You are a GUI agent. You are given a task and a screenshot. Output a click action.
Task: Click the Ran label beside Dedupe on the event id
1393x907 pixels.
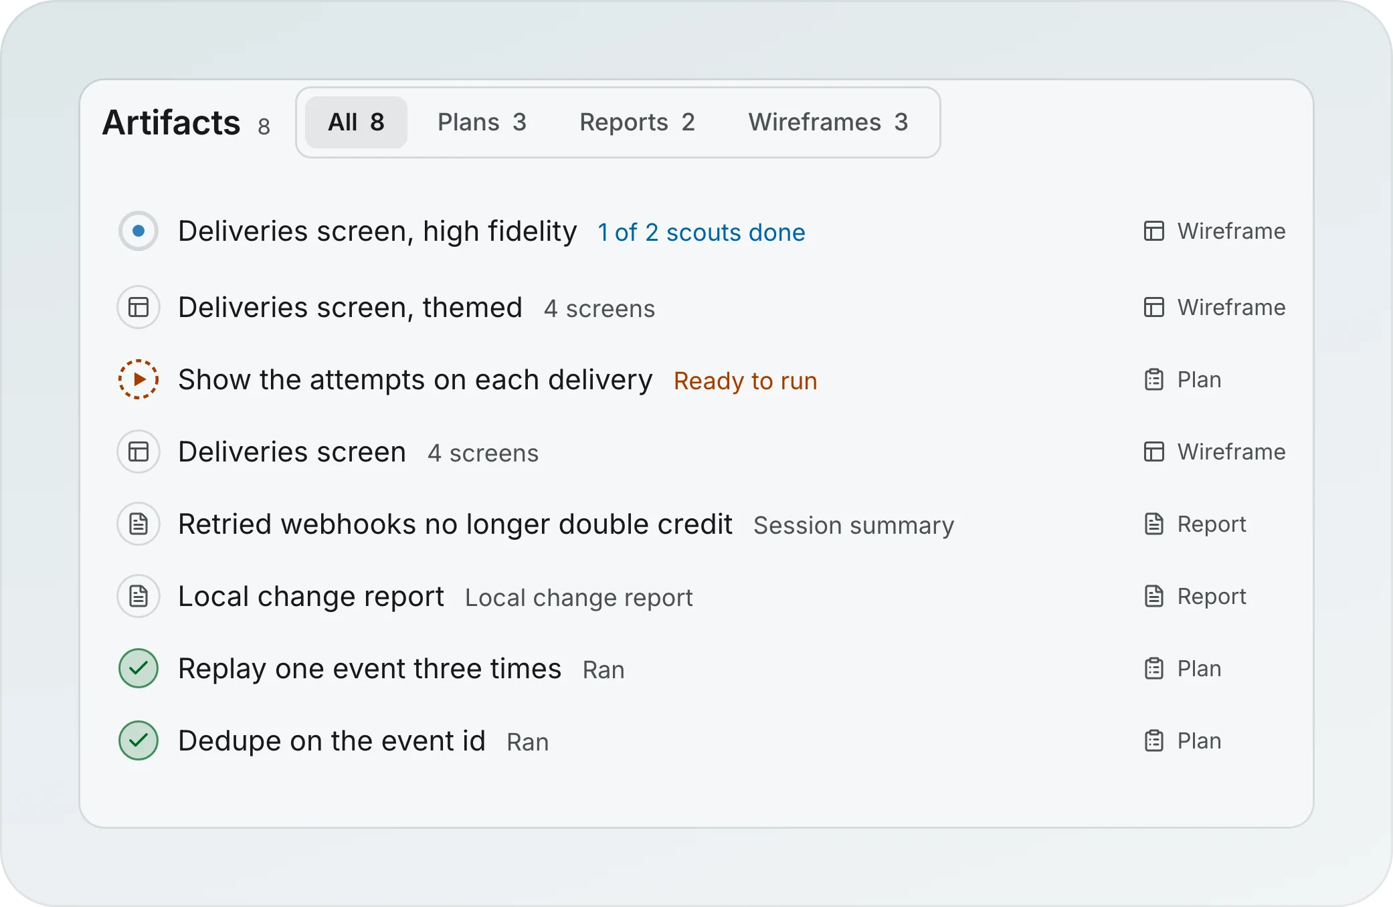click(x=527, y=742)
